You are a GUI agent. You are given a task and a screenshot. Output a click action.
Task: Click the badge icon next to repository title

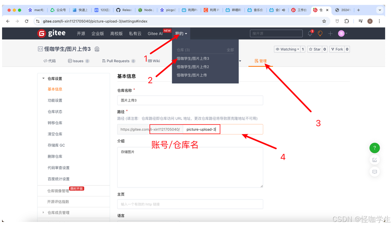(97, 49)
